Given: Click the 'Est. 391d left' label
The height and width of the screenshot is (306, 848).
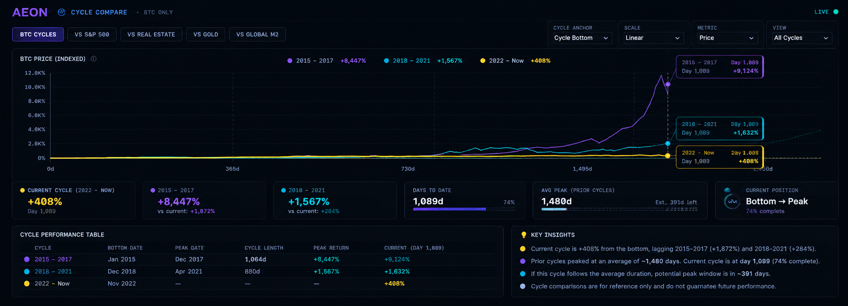Looking at the screenshot, I should (676, 202).
